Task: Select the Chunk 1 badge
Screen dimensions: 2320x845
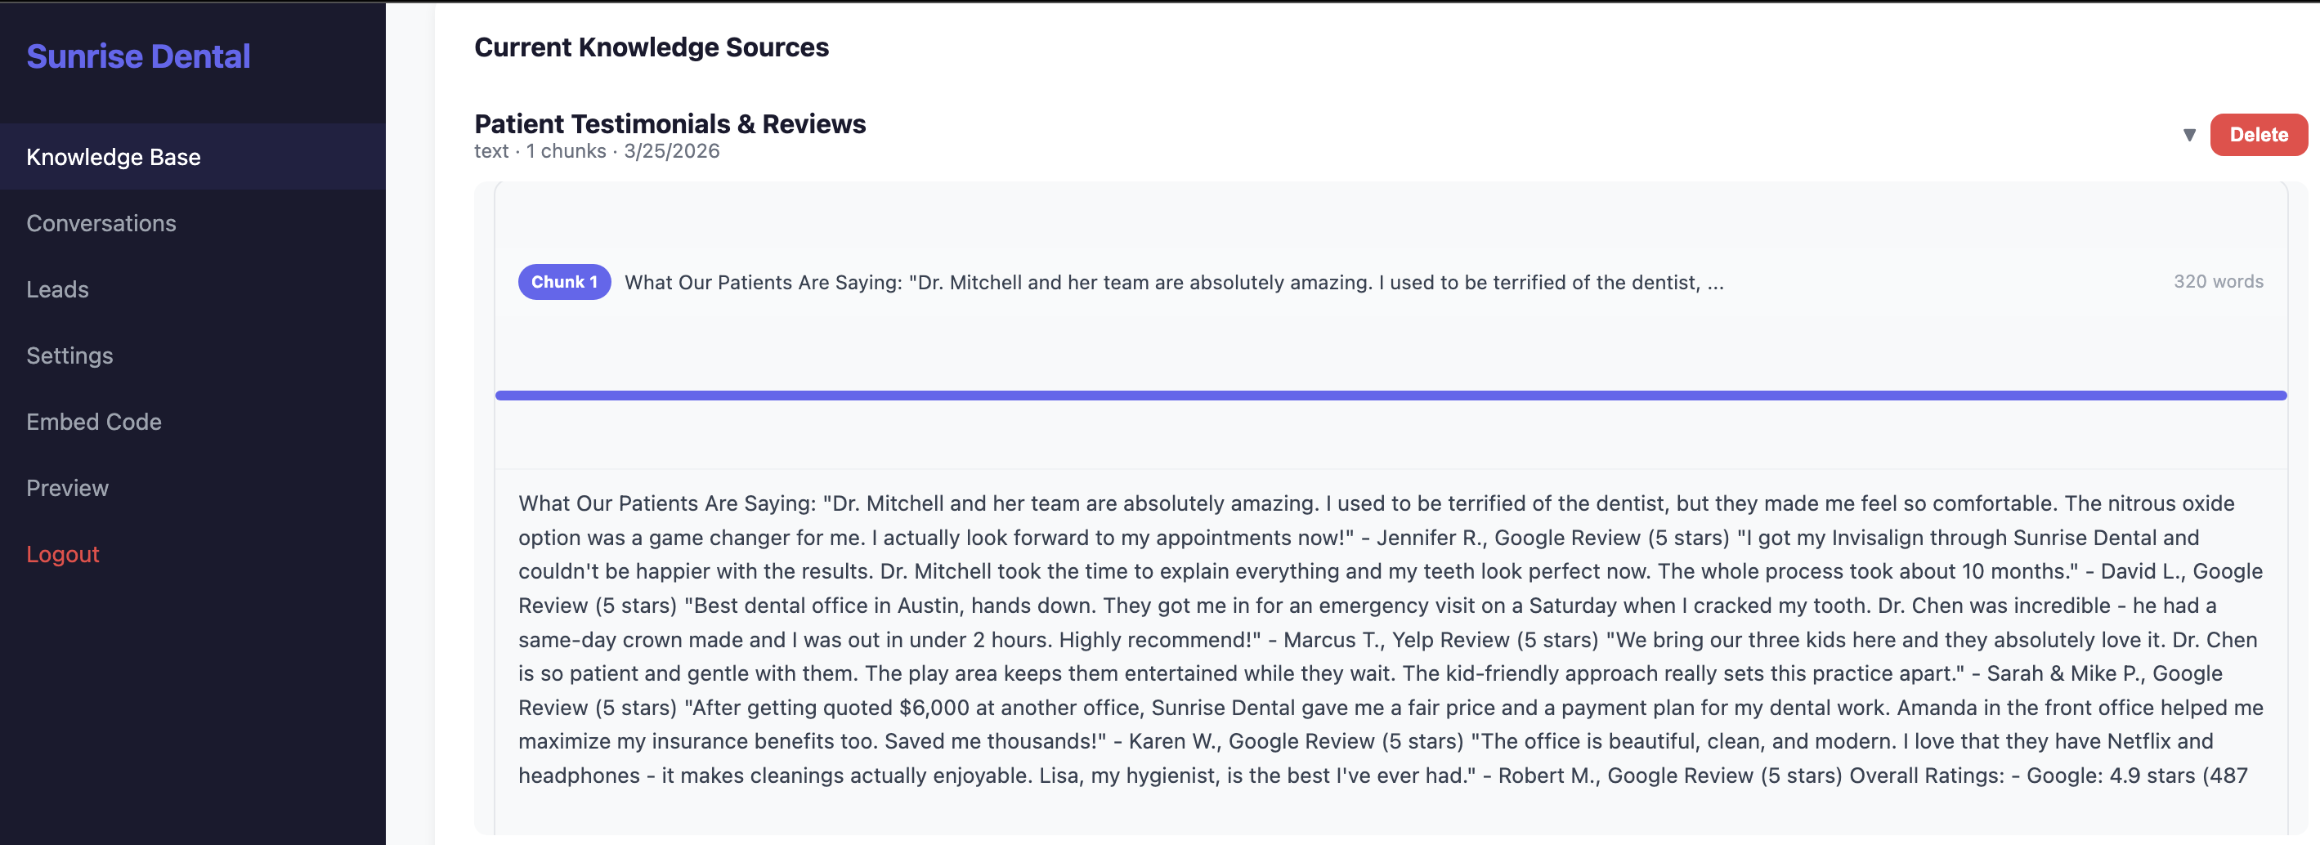Action: [564, 282]
